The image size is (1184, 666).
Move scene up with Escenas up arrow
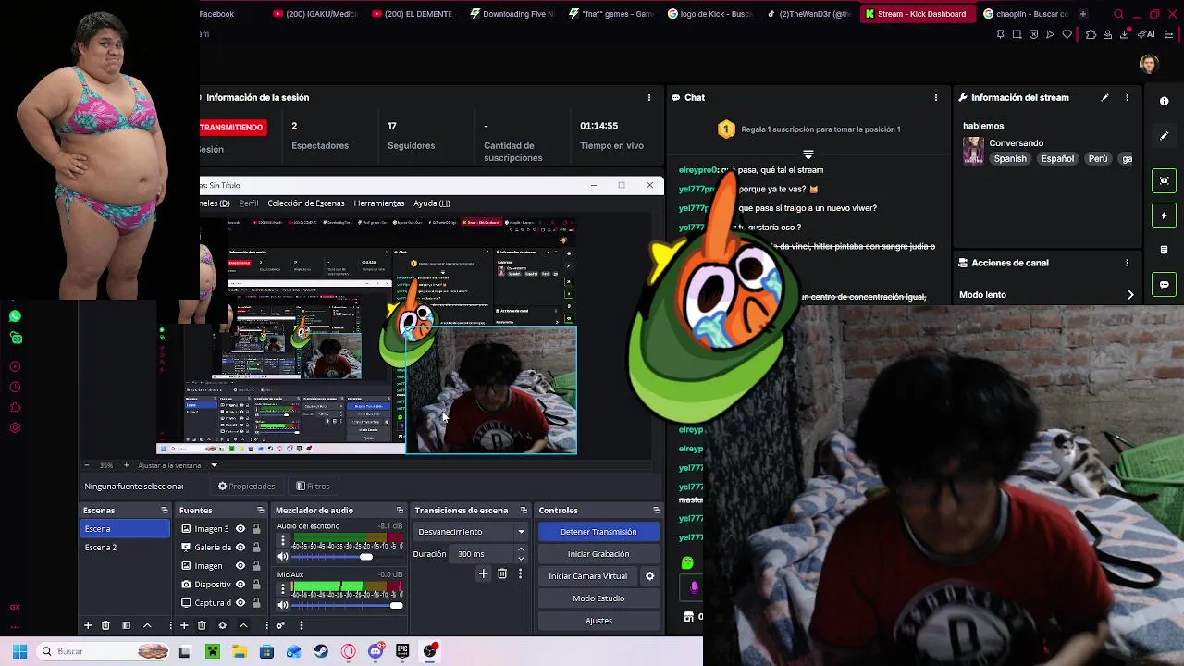[x=147, y=625]
